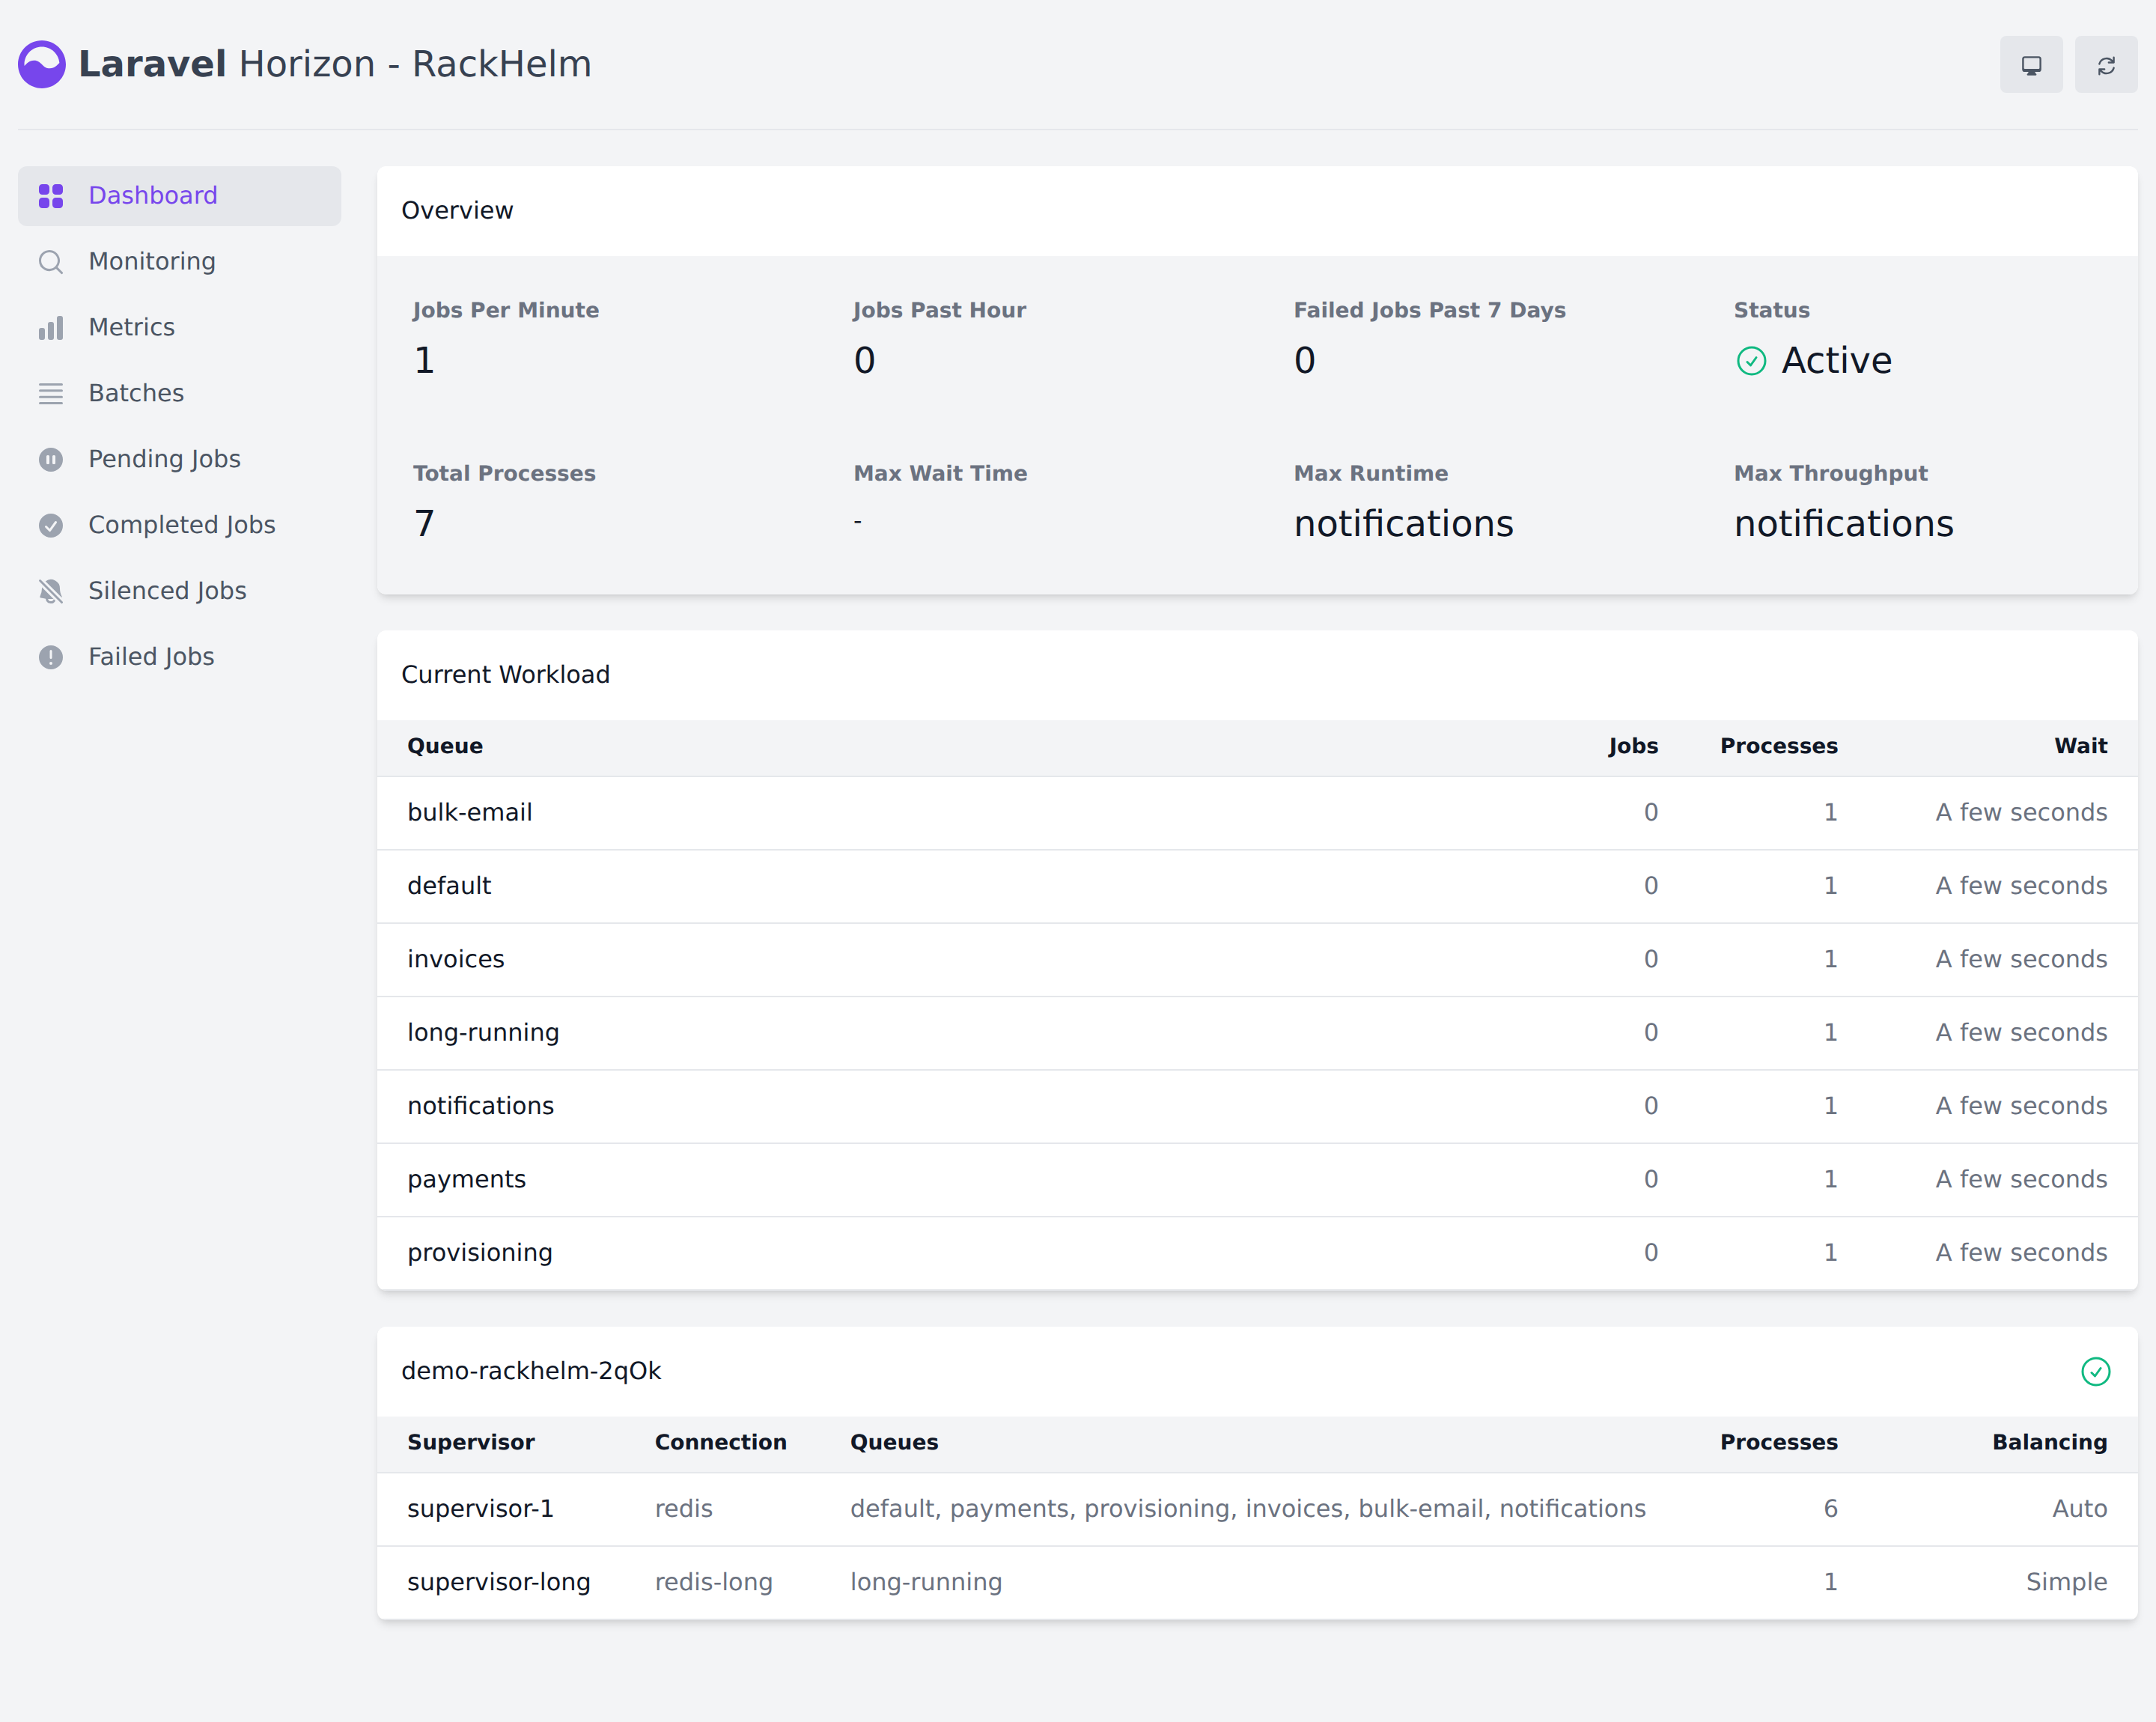Click the green Active status check icon
2156x1722 pixels.
(x=1751, y=361)
